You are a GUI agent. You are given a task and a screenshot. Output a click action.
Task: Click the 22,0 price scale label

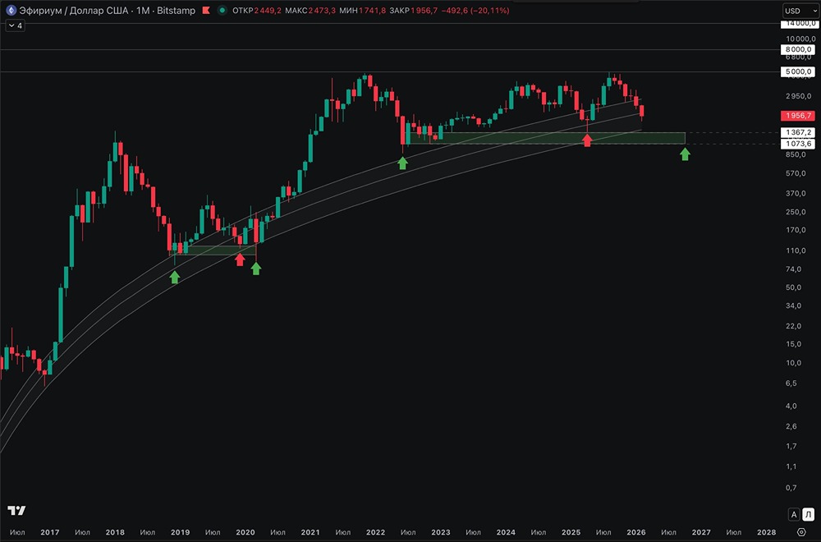pos(793,326)
